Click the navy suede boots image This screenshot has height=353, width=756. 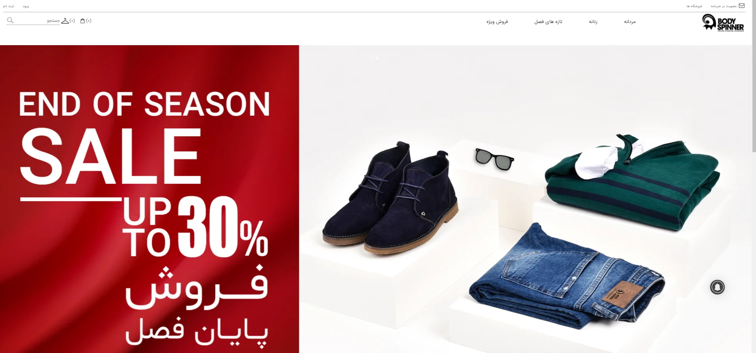click(x=390, y=198)
